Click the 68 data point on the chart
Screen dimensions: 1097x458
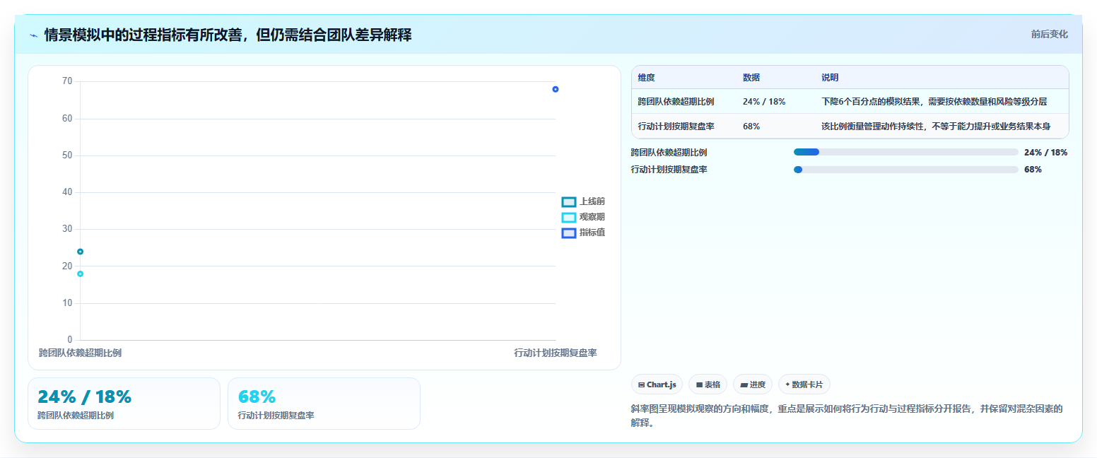coord(556,89)
